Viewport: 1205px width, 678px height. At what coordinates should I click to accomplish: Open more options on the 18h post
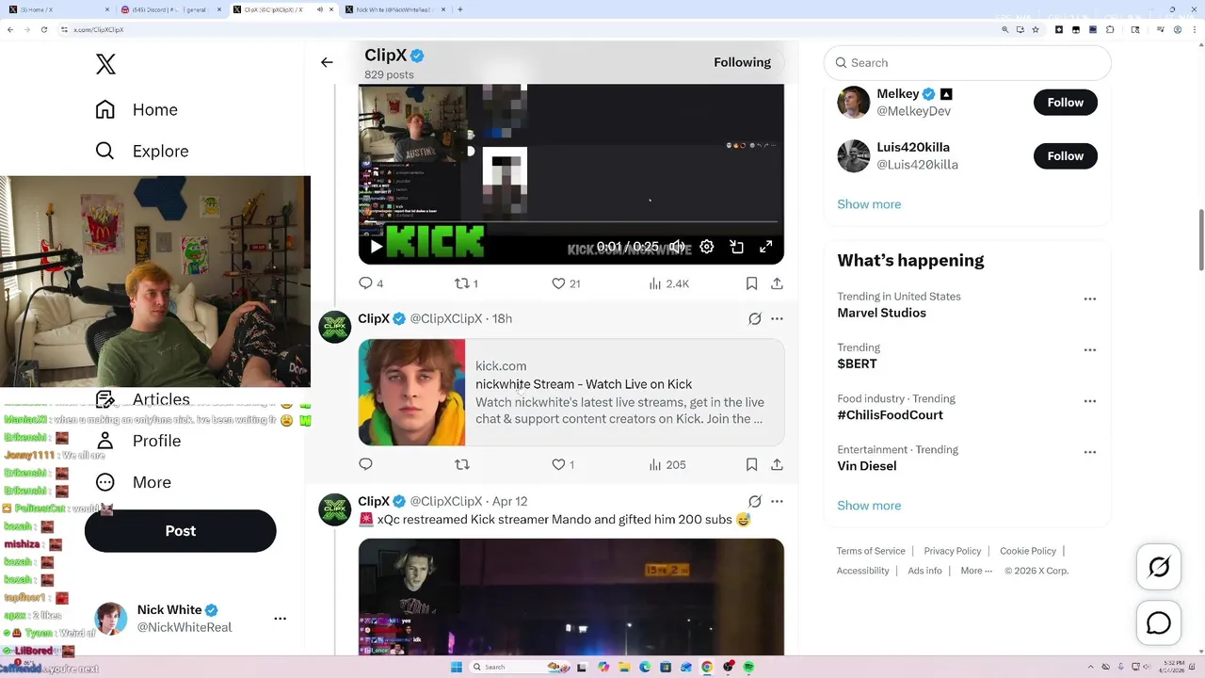[777, 319]
